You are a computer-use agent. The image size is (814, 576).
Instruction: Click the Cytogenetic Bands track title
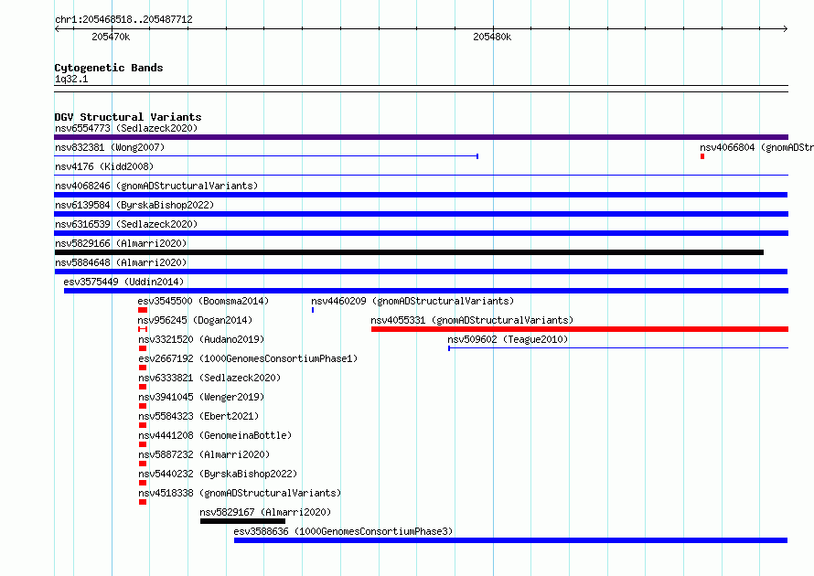109,68
